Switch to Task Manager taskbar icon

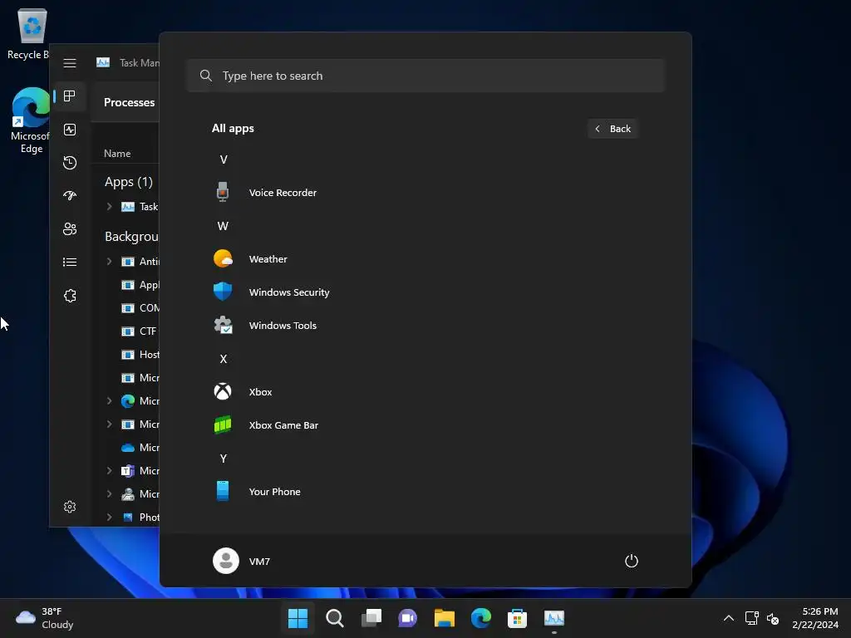(x=554, y=618)
